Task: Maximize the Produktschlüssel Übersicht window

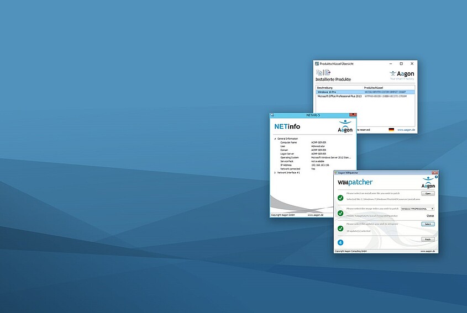Action: tap(401, 63)
